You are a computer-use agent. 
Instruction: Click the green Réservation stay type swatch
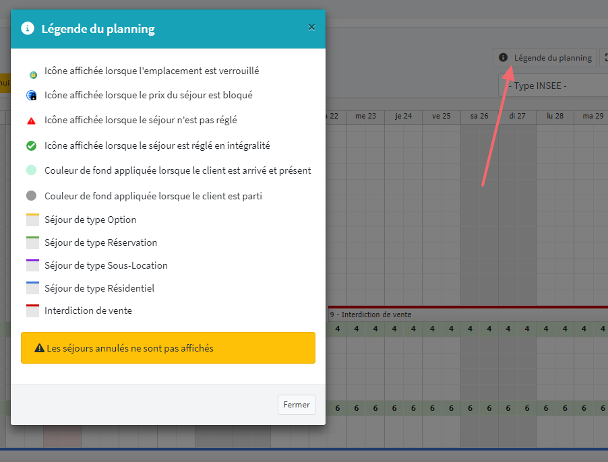(x=32, y=243)
